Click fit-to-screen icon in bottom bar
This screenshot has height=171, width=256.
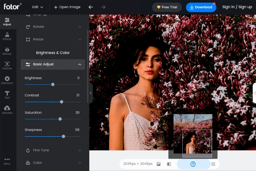click(213, 164)
